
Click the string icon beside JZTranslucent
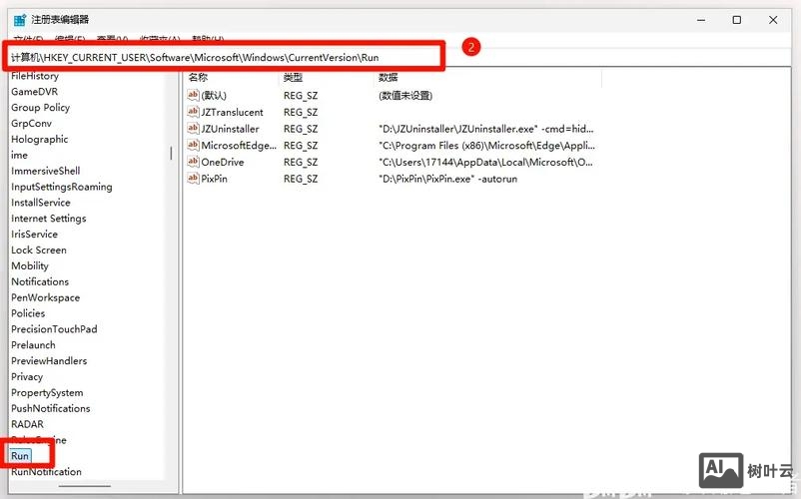tap(193, 112)
